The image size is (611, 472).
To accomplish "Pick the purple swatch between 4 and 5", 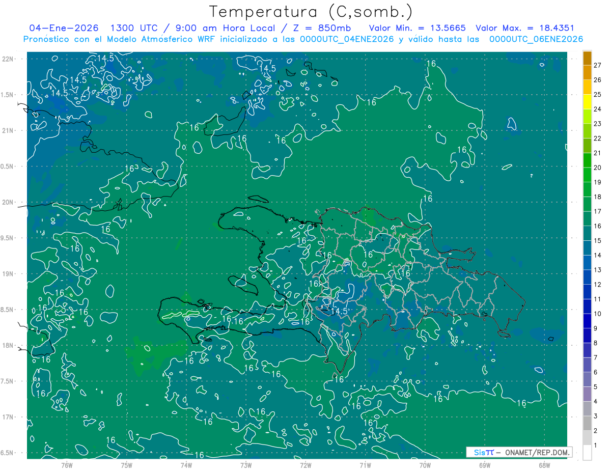I will coord(587,395).
